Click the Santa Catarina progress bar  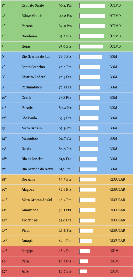pyautogui.click(x=90, y=67)
